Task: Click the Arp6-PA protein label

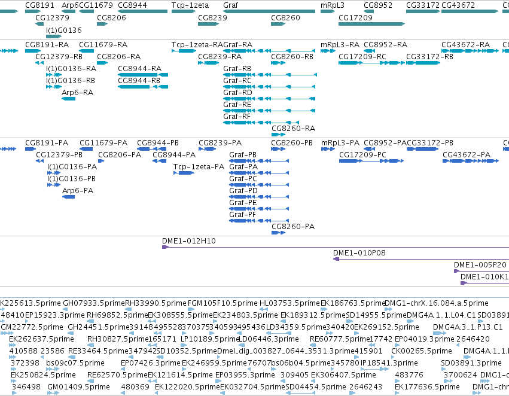Action: [78, 191]
